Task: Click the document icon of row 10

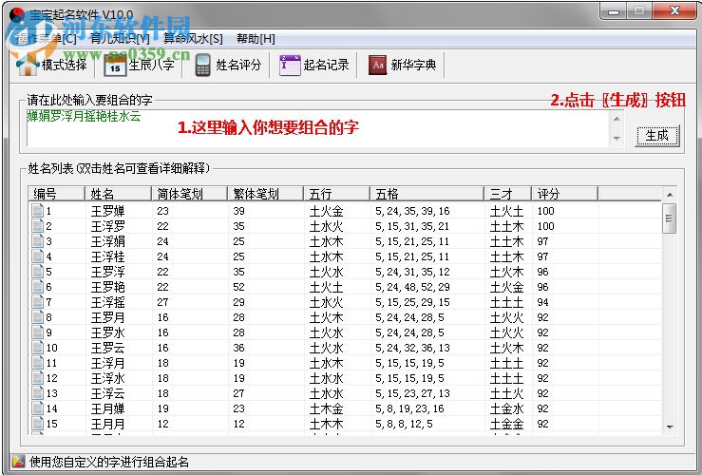Action: 38,348
